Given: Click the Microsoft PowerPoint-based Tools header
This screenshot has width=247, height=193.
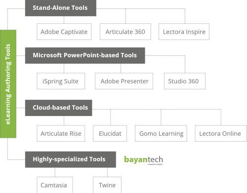Looking at the screenshot, I should click(x=85, y=55).
